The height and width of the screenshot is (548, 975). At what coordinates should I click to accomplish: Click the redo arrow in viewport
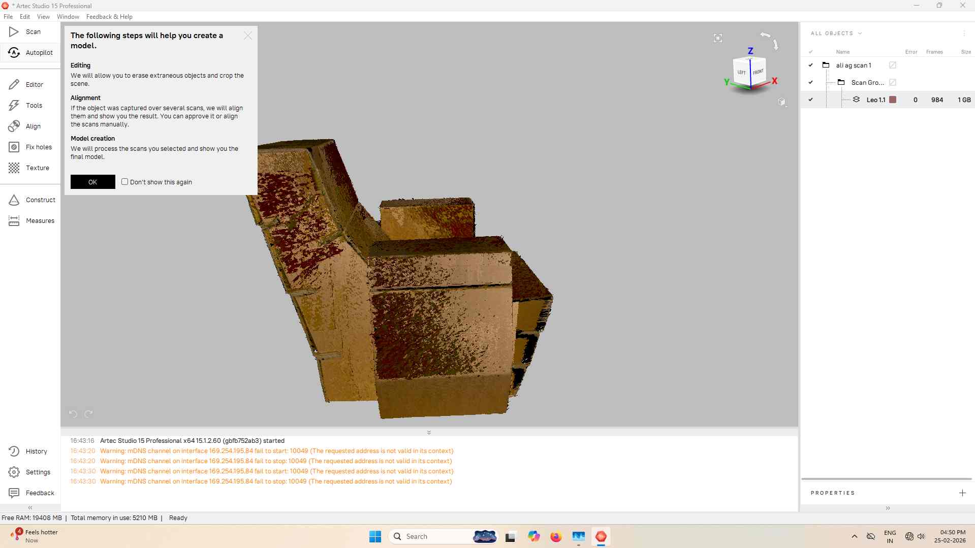tap(88, 414)
